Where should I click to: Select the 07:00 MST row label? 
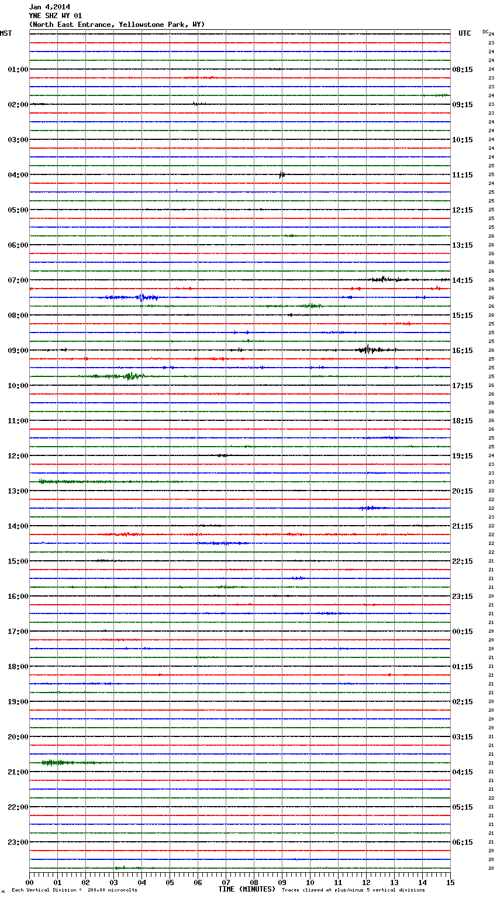coord(18,280)
